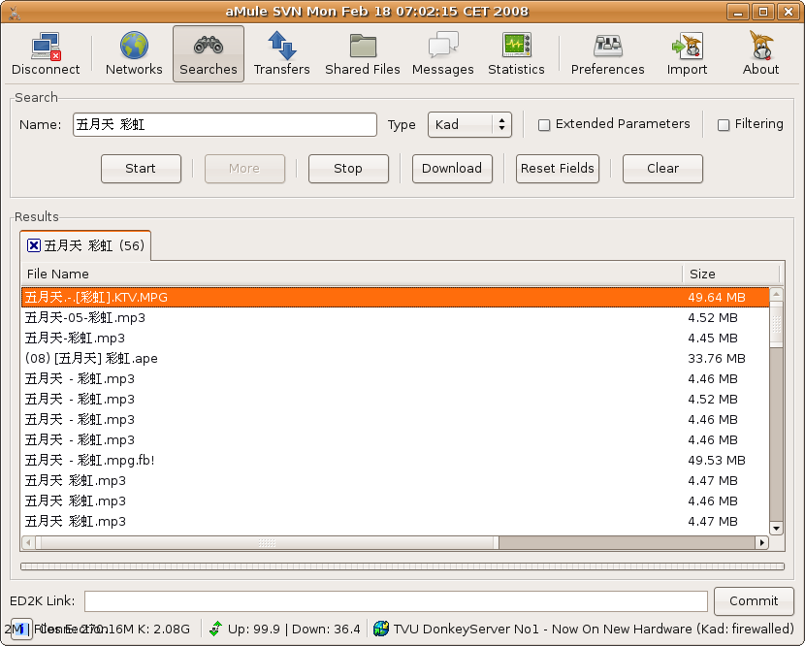Click the vertical scrollbar thumb in results
805x646 pixels.
tap(776, 324)
